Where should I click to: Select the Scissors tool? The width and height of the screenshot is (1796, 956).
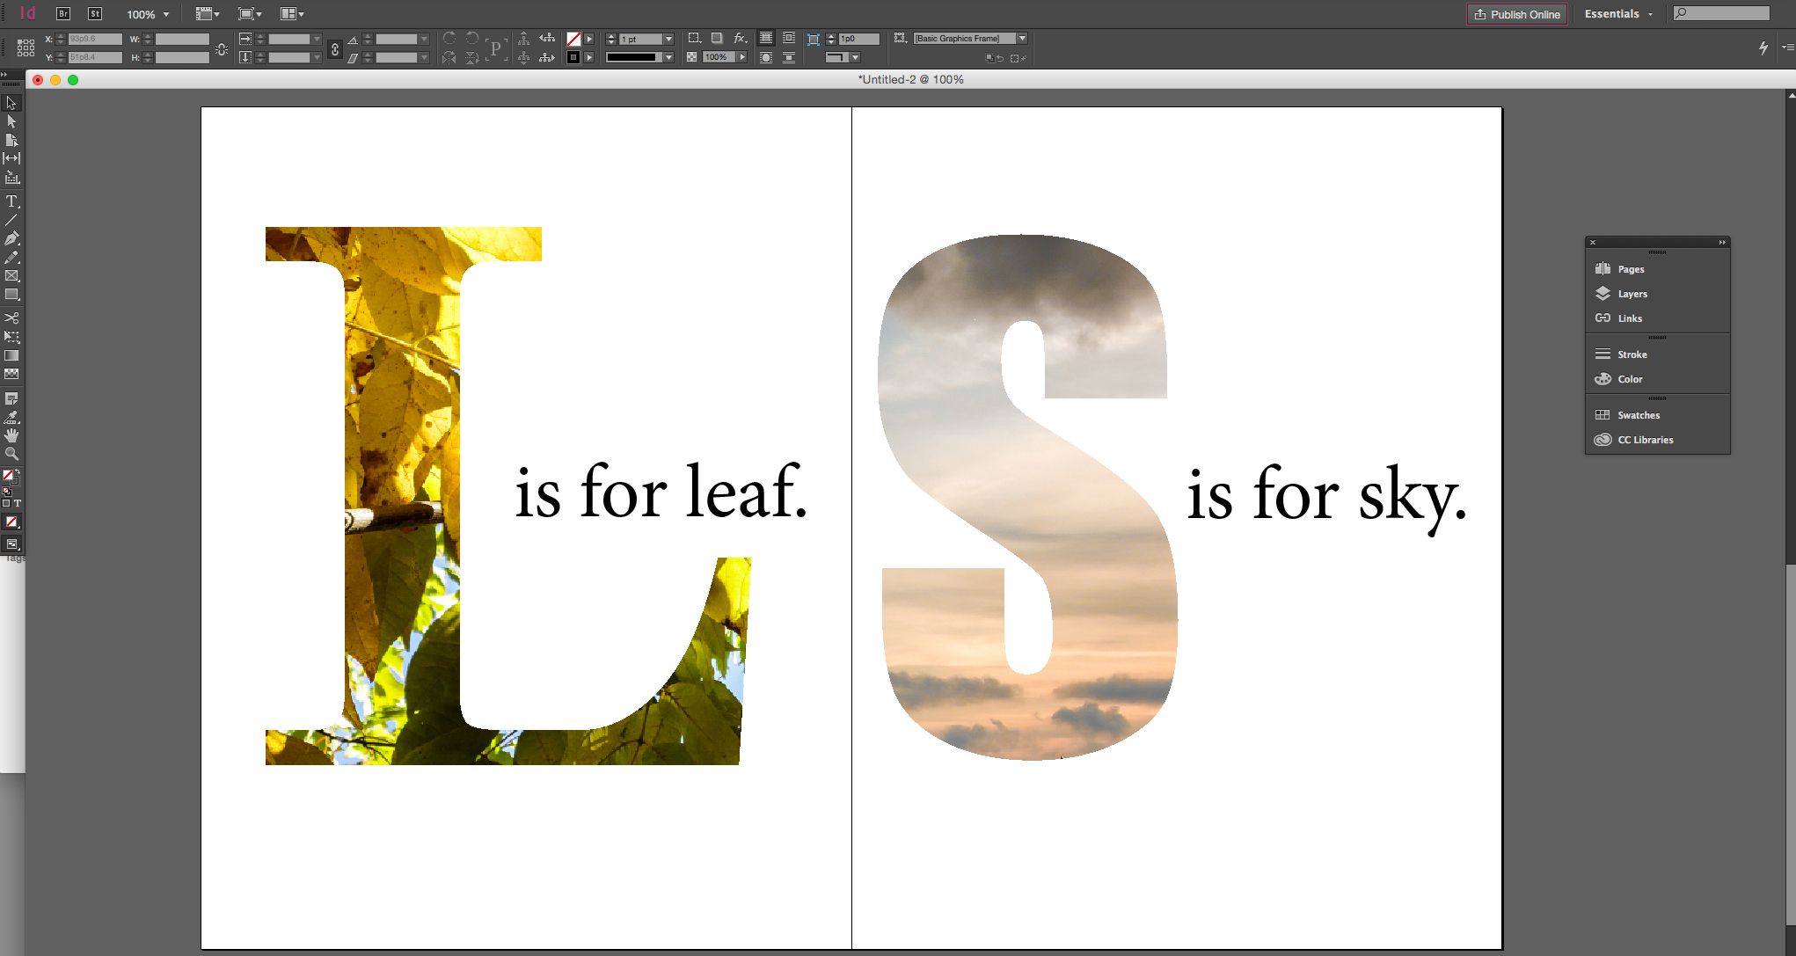coord(11,317)
